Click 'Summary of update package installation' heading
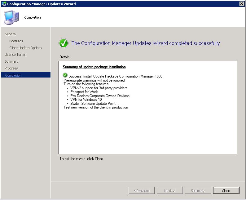This screenshot has width=246, height=200. pos(94,67)
